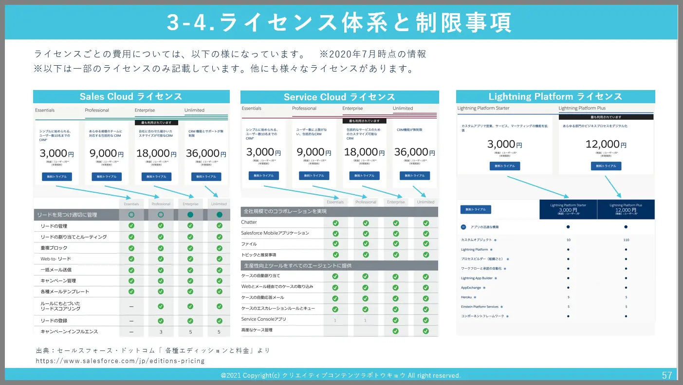Viewport: 683px width, 385px height.
Task: Click info icon next to Lightning Platform row
Action: [x=491, y=249]
